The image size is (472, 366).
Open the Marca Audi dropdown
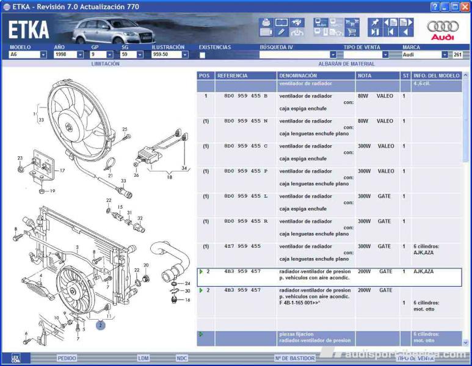(445, 55)
